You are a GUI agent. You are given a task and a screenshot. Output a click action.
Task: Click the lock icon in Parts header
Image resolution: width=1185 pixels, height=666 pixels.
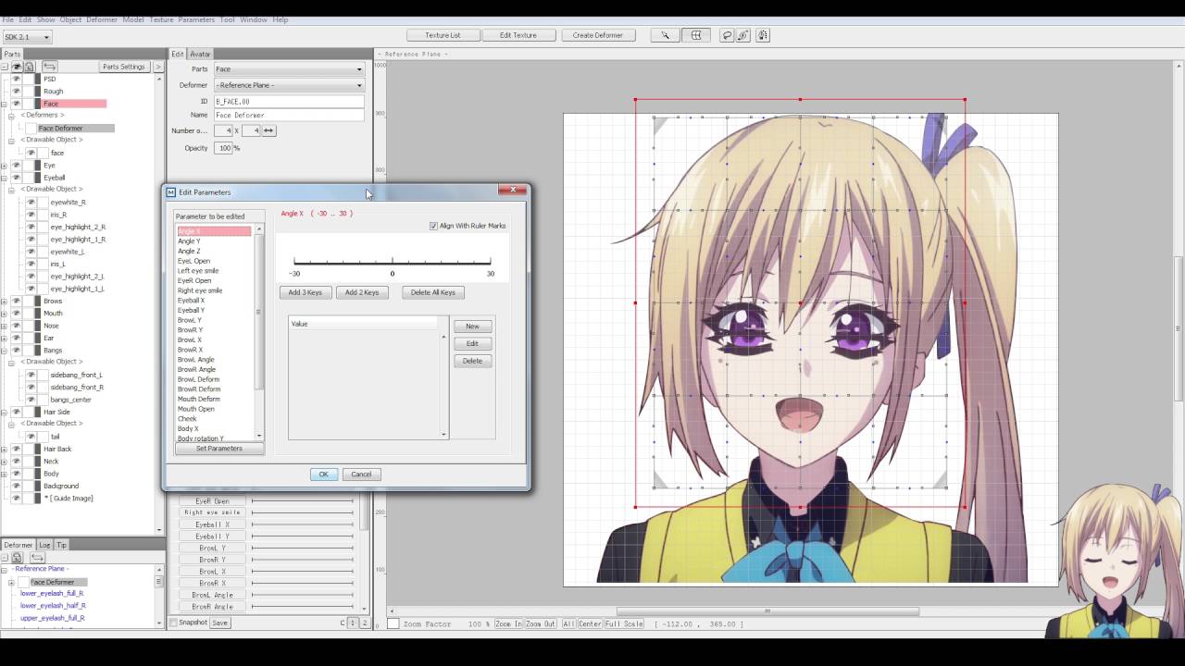click(29, 67)
